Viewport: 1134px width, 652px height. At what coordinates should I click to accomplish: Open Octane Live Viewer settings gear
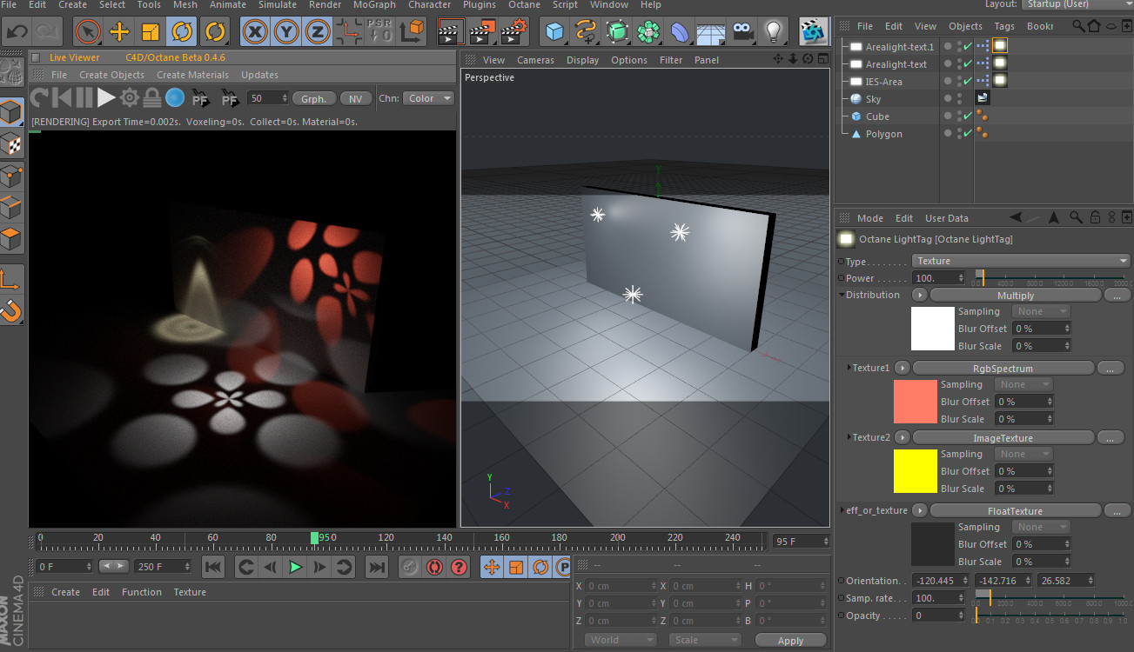pos(130,97)
